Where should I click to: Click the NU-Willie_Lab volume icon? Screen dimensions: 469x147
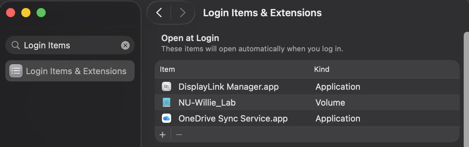pos(166,103)
